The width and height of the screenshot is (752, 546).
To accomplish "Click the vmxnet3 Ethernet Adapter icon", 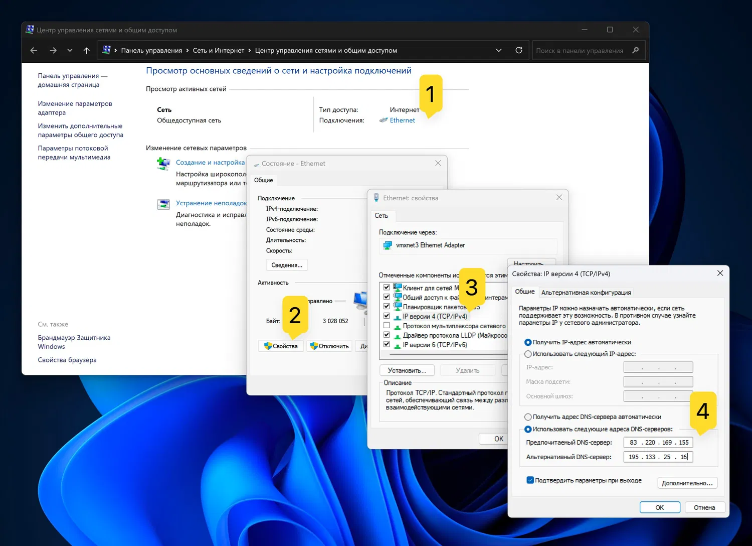I will point(388,245).
